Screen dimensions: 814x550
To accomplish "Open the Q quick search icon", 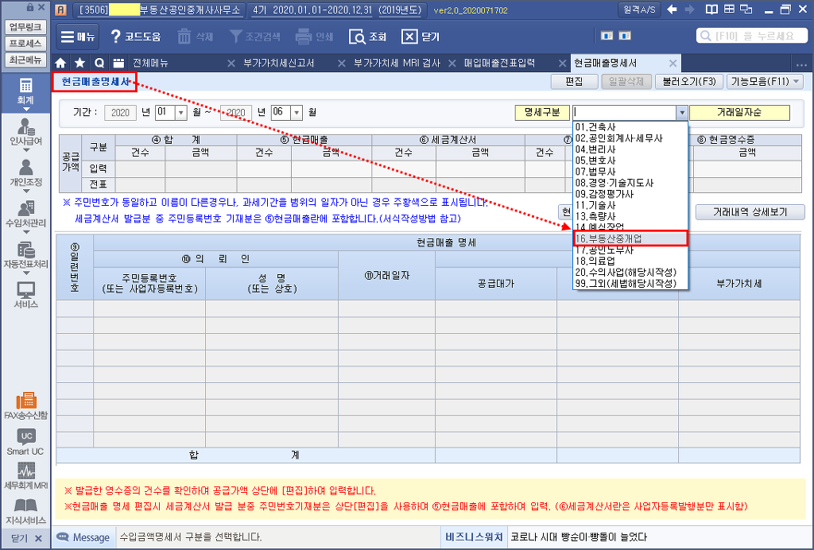I will 99,64.
